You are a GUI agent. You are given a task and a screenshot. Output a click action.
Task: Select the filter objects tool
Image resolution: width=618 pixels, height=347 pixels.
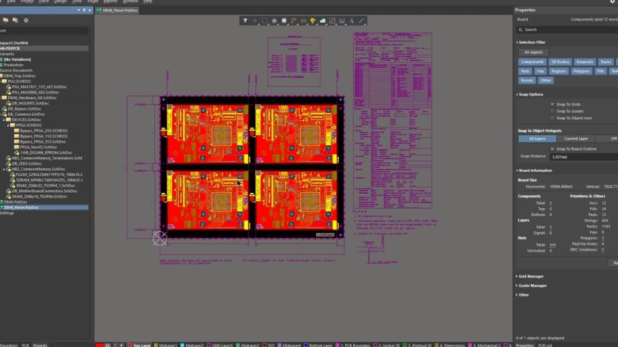pyautogui.click(x=246, y=21)
